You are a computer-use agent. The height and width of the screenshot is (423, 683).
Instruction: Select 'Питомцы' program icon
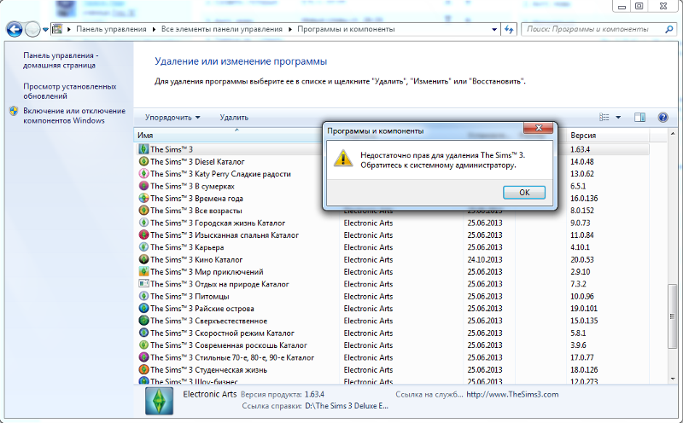click(x=143, y=296)
